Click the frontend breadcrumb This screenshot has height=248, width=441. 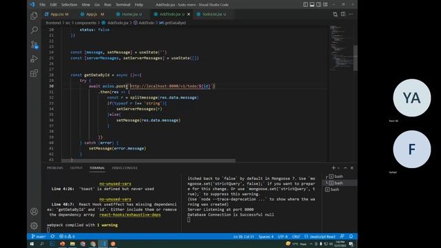[x=53, y=23]
